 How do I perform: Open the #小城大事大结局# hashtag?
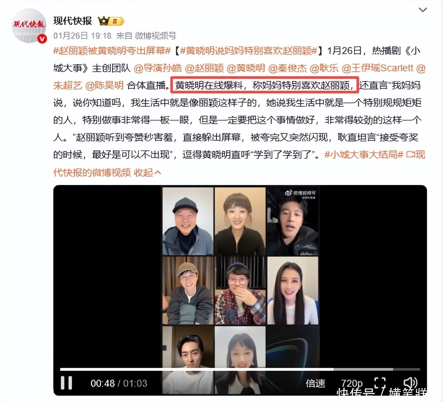point(364,155)
